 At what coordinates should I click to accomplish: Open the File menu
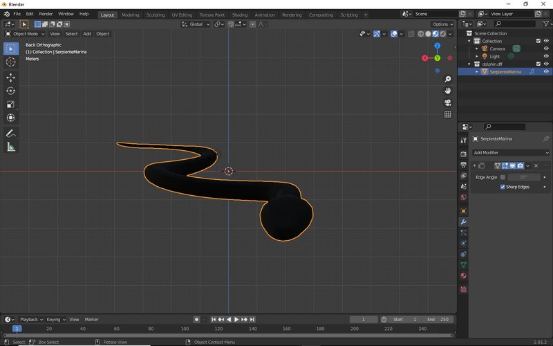17,14
